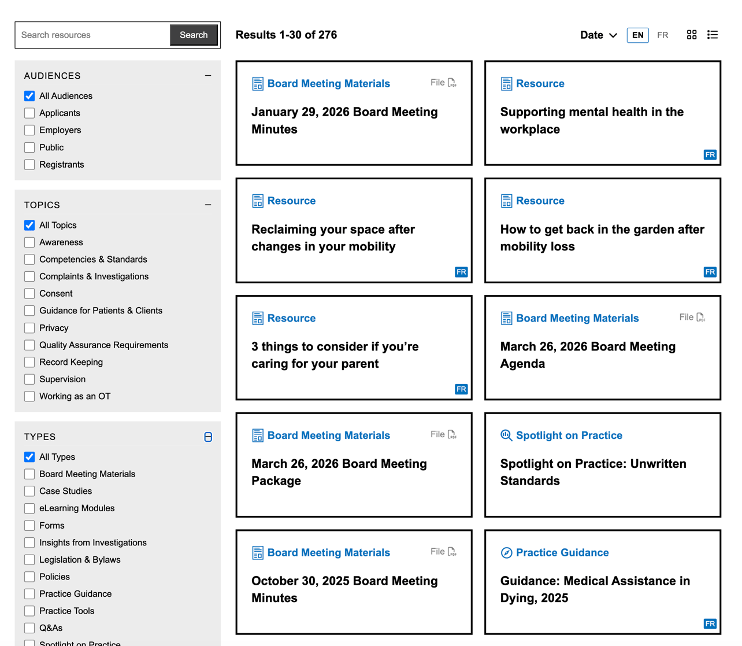This screenshot has width=742, height=646.
Task: Switch results language to FR
Action: point(662,35)
